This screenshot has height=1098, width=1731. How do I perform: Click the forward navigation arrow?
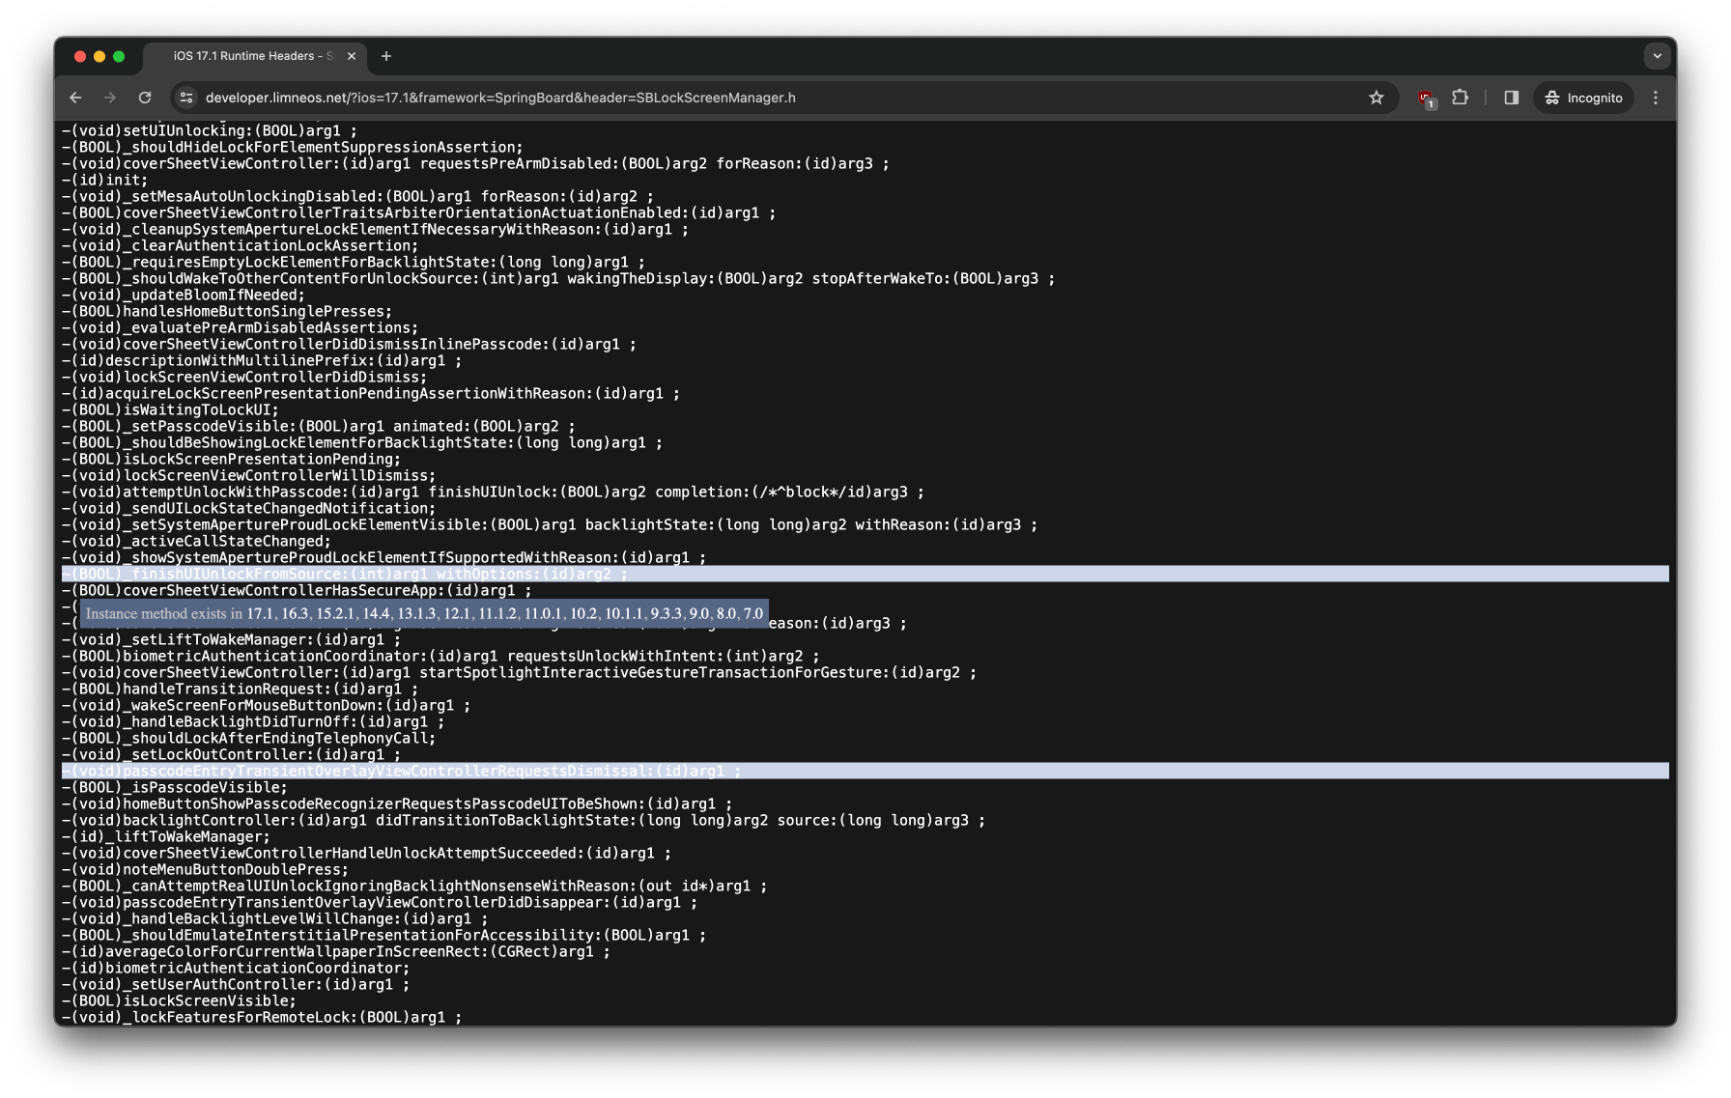[x=110, y=98]
